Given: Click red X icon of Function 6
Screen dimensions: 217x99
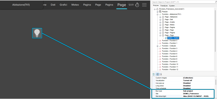Looking at the screenshot, I should 160,56.
